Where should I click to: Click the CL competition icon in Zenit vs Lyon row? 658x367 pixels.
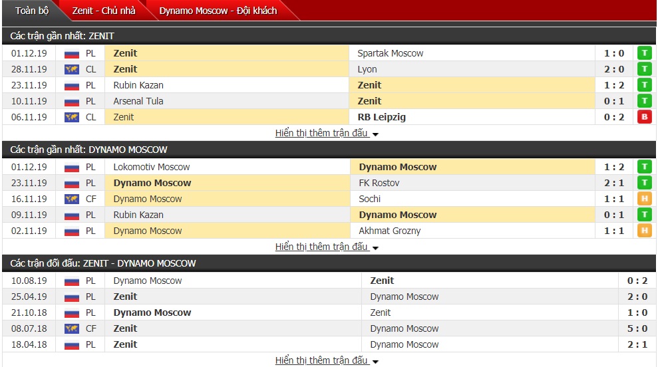coord(72,70)
